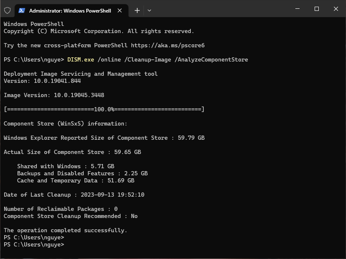Click the 100.0% progress bar line
The image size is (346, 259).
104,109
